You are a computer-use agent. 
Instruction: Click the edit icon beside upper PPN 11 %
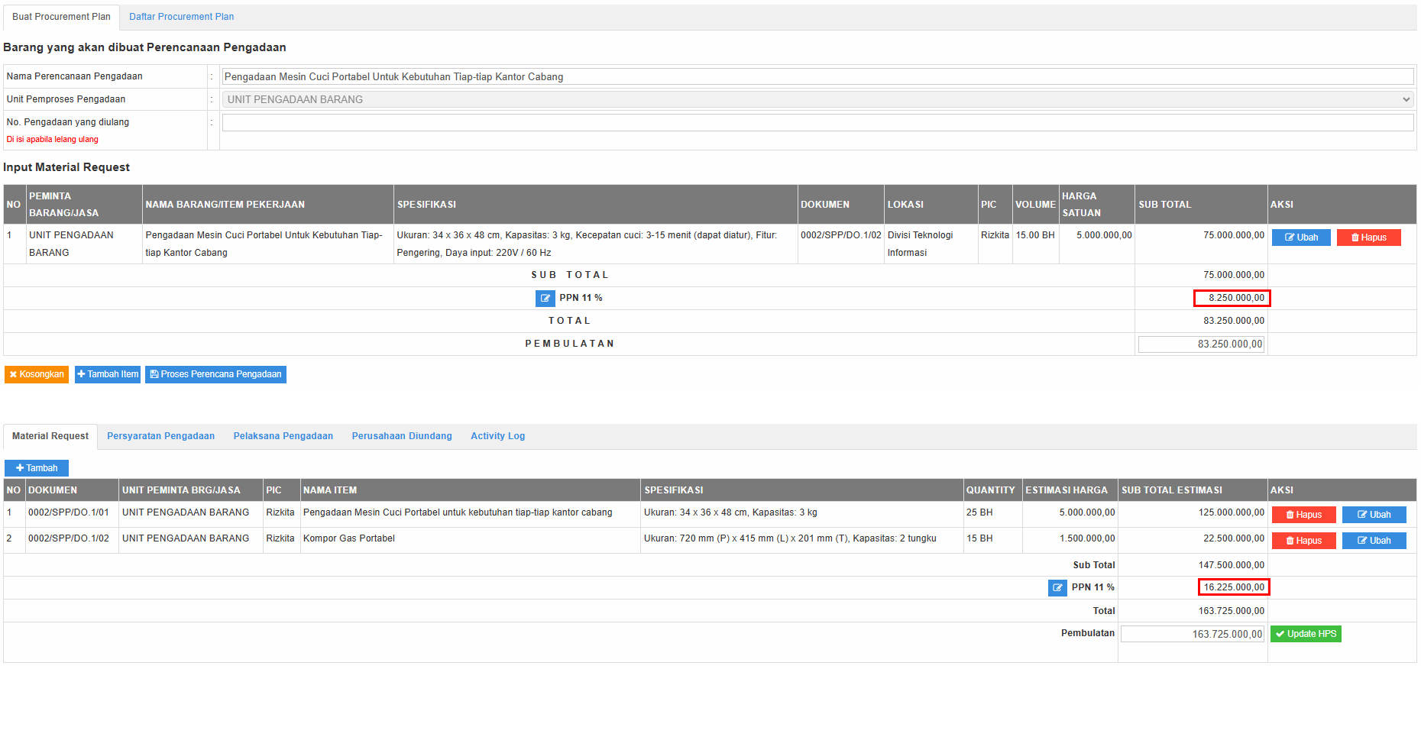(545, 299)
